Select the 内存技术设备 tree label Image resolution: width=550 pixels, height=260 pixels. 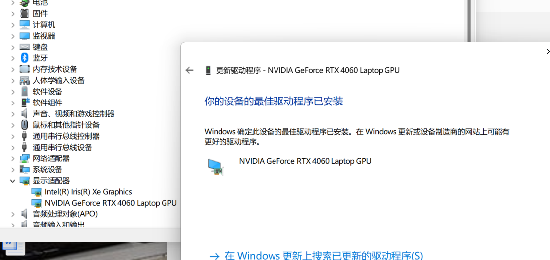[x=55, y=69]
